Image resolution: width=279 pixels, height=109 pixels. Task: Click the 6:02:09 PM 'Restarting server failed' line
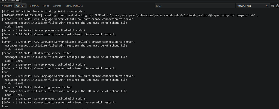click(37, 87)
